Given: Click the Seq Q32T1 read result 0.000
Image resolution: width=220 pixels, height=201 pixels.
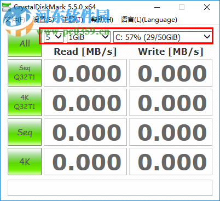Looking at the screenshot, I should (85, 73).
